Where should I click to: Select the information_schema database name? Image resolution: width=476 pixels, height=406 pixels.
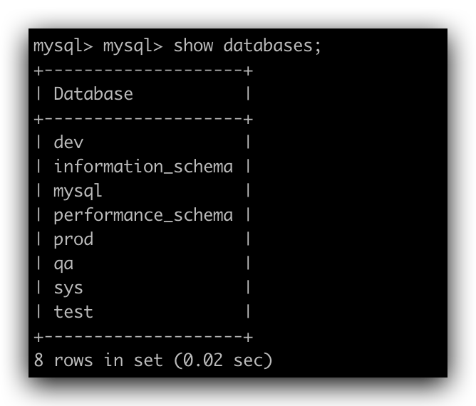[143, 167]
